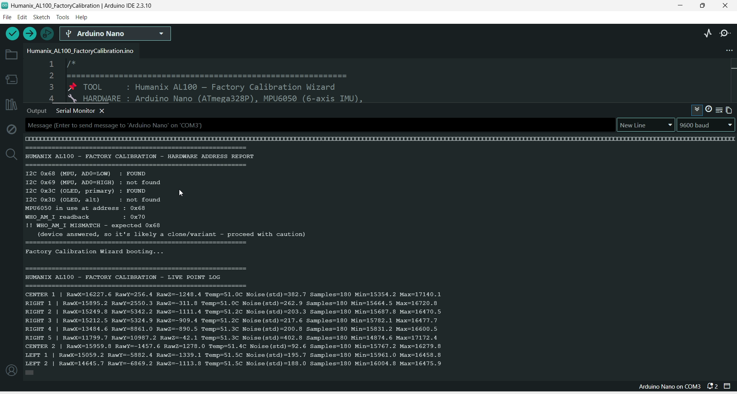Screen dimensions: 737x394
Task: Switch to the Output tab
Action: point(37,111)
